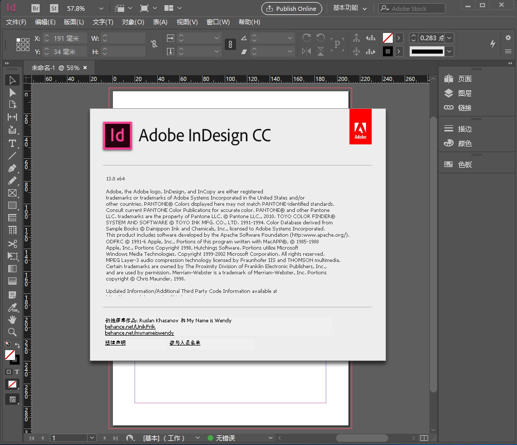The height and width of the screenshot is (445, 517).
Task: Swap fill and stroke colors
Action: (17, 345)
